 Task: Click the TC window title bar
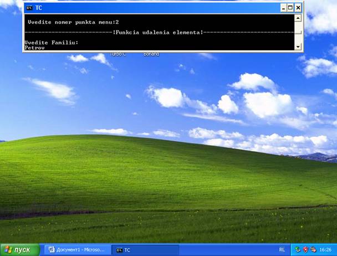155,8
